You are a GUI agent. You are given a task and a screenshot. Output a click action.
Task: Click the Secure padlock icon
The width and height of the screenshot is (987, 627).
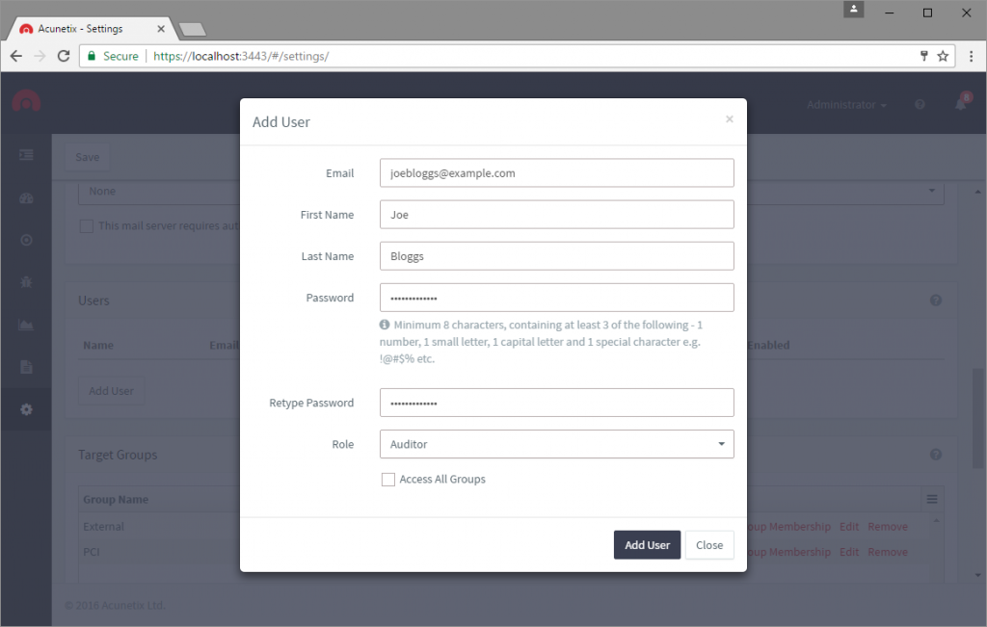[92, 56]
